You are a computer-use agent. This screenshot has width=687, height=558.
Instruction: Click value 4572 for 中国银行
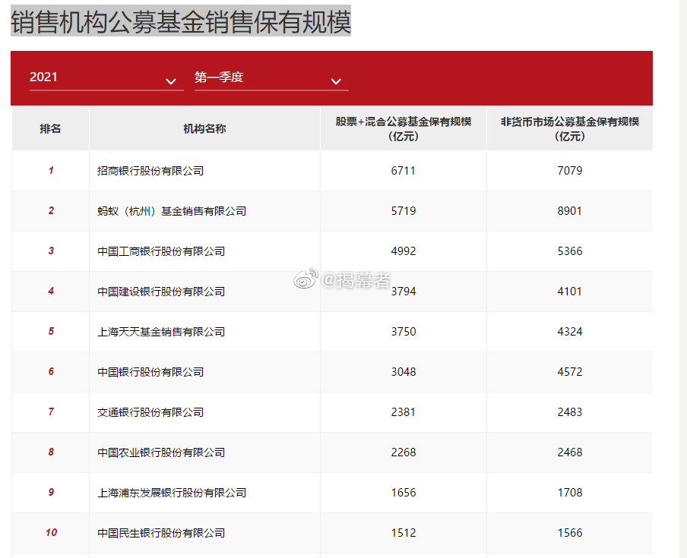coord(569,372)
